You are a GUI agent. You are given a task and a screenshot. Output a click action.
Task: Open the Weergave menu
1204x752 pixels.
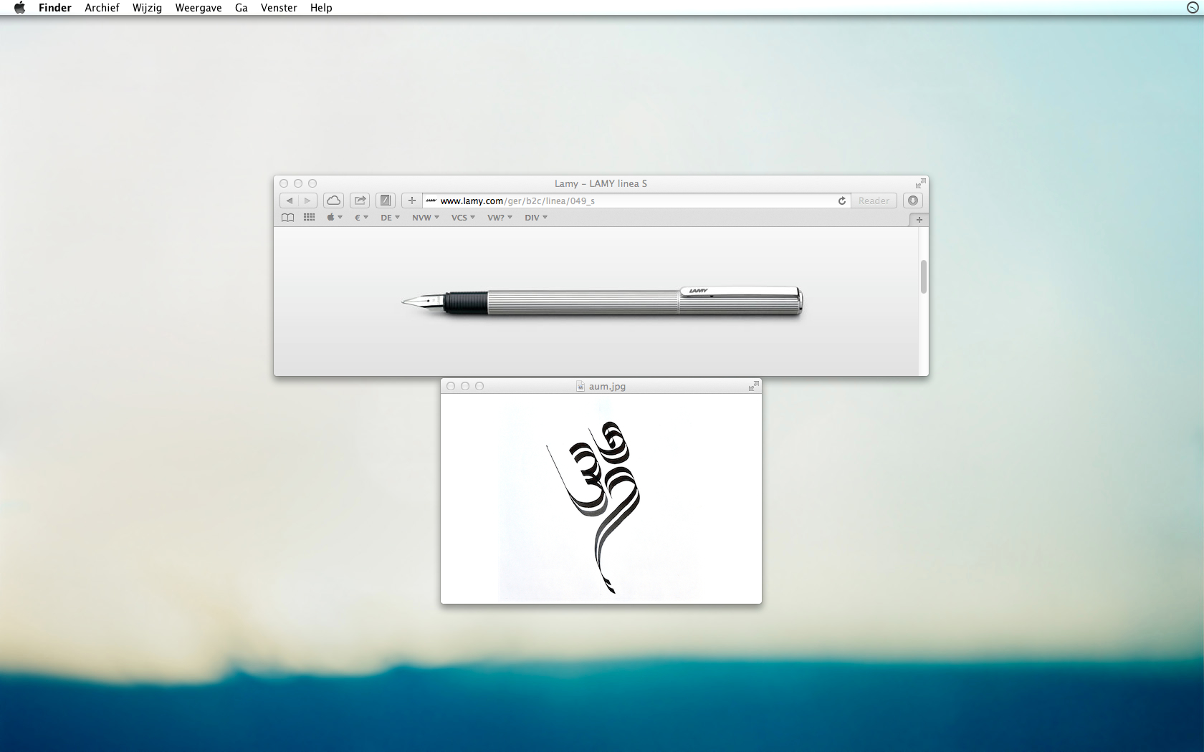coord(199,8)
